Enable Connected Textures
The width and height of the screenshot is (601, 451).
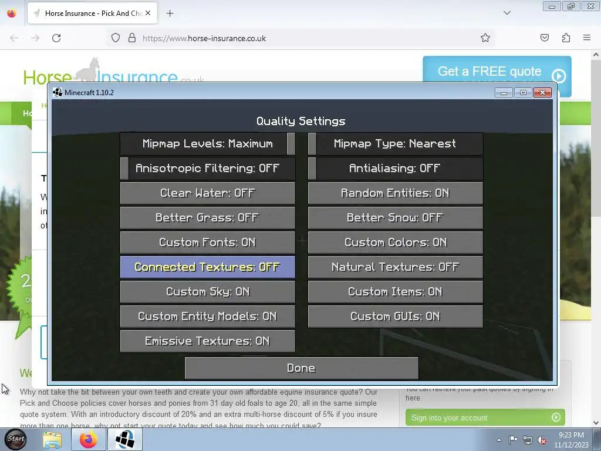[207, 267]
